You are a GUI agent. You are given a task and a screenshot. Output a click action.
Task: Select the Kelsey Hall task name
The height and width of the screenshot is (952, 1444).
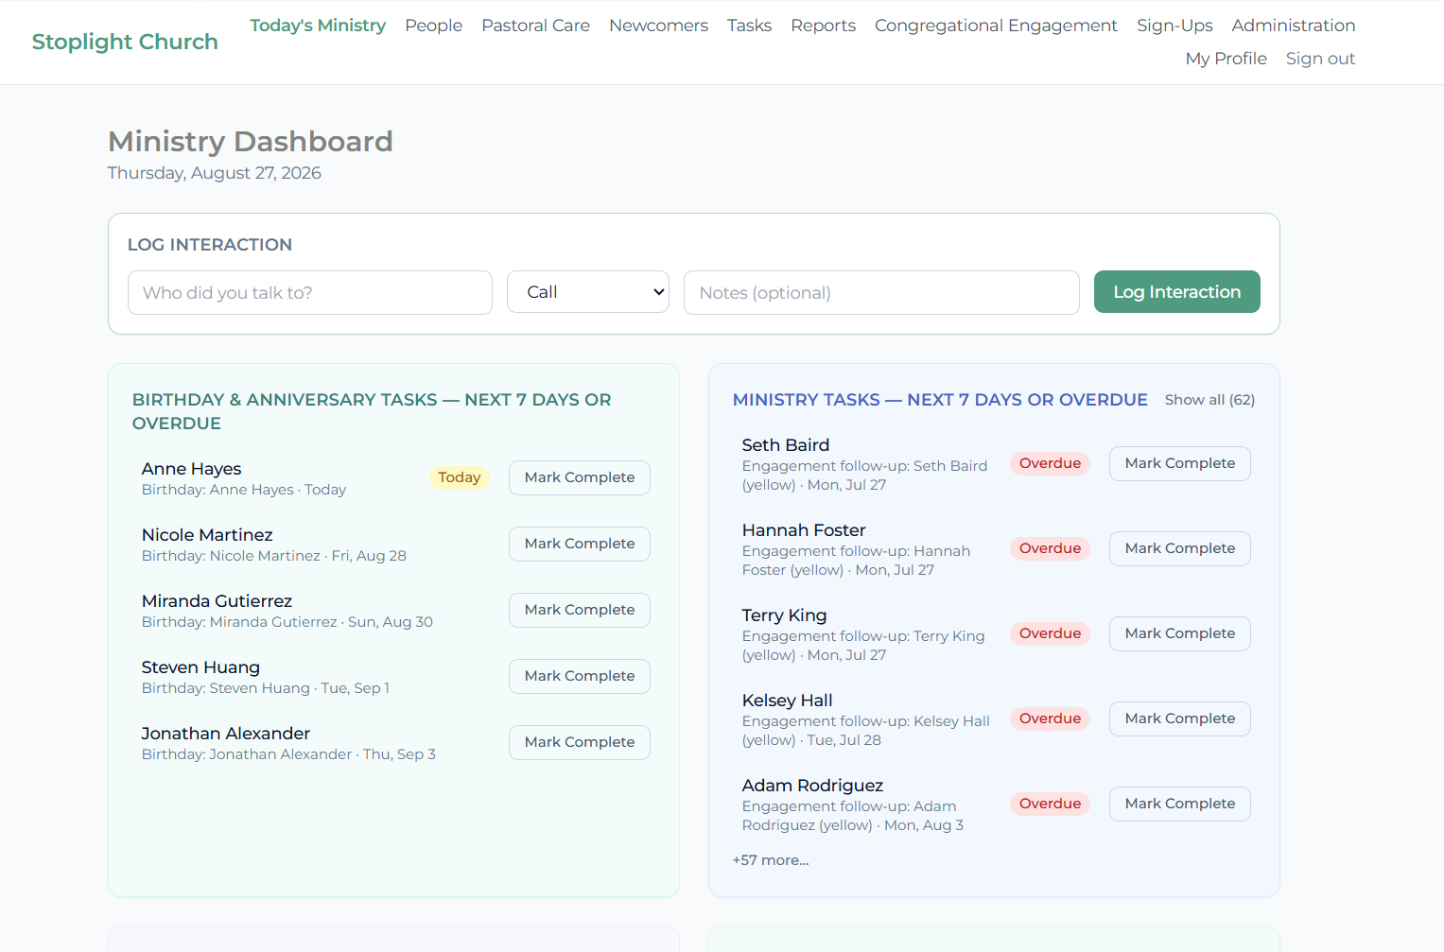787,701
